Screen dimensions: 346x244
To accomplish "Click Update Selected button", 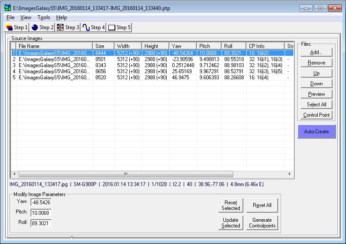I will pyautogui.click(x=231, y=223).
